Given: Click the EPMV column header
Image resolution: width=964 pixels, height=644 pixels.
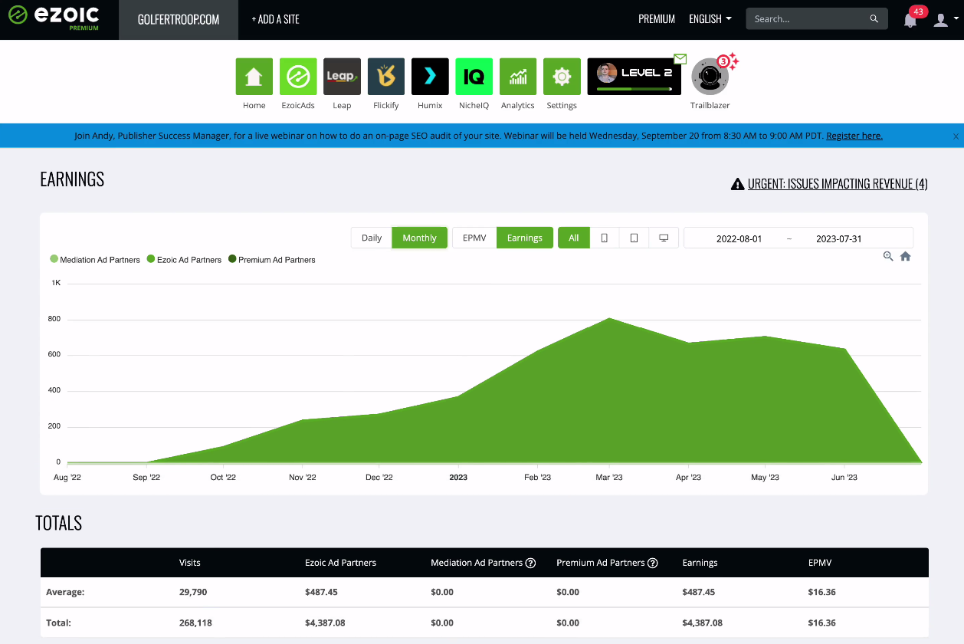Looking at the screenshot, I should click(x=819, y=563).
